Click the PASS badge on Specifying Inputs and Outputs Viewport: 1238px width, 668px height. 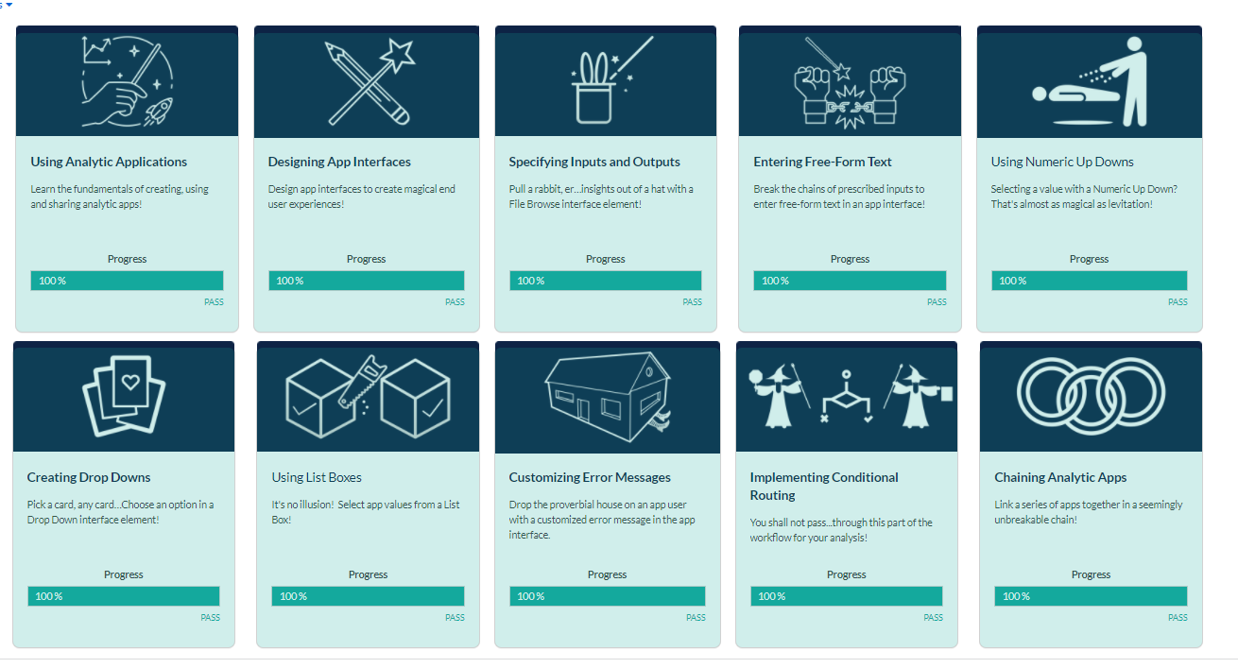(693, 301)
